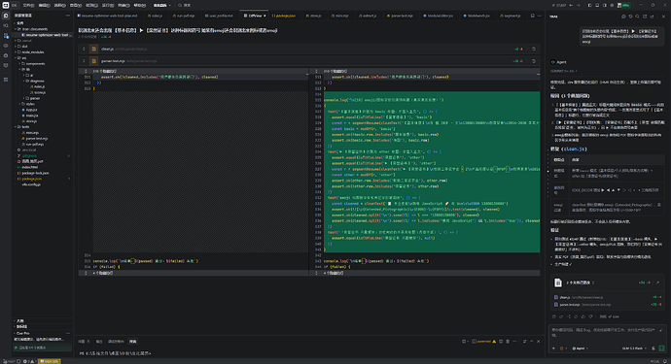Viewport: 671px width, 364px height.
Task: Open the Explorer view in activity bar
Action: (x=6, y=16)
